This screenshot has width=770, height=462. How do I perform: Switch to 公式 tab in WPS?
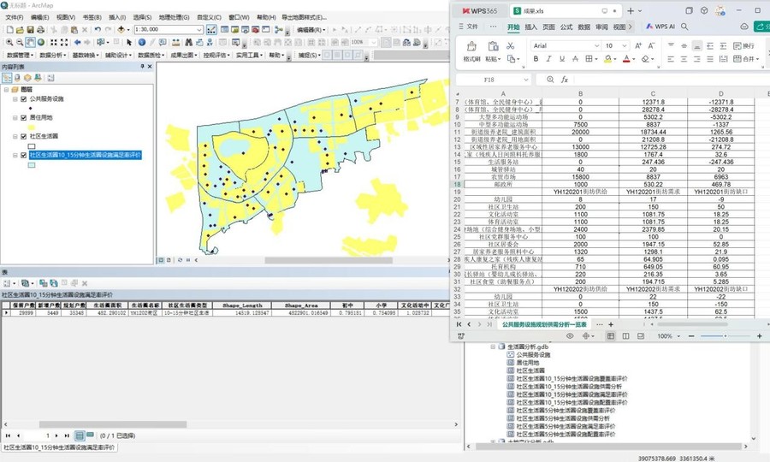[566, 27]
